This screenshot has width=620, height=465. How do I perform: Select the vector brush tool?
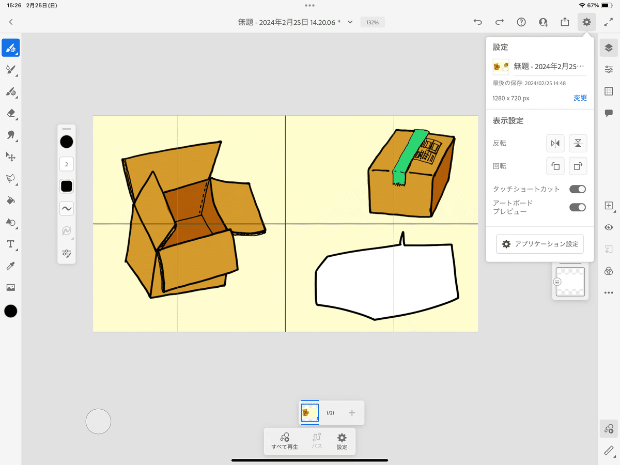[11, 91]
